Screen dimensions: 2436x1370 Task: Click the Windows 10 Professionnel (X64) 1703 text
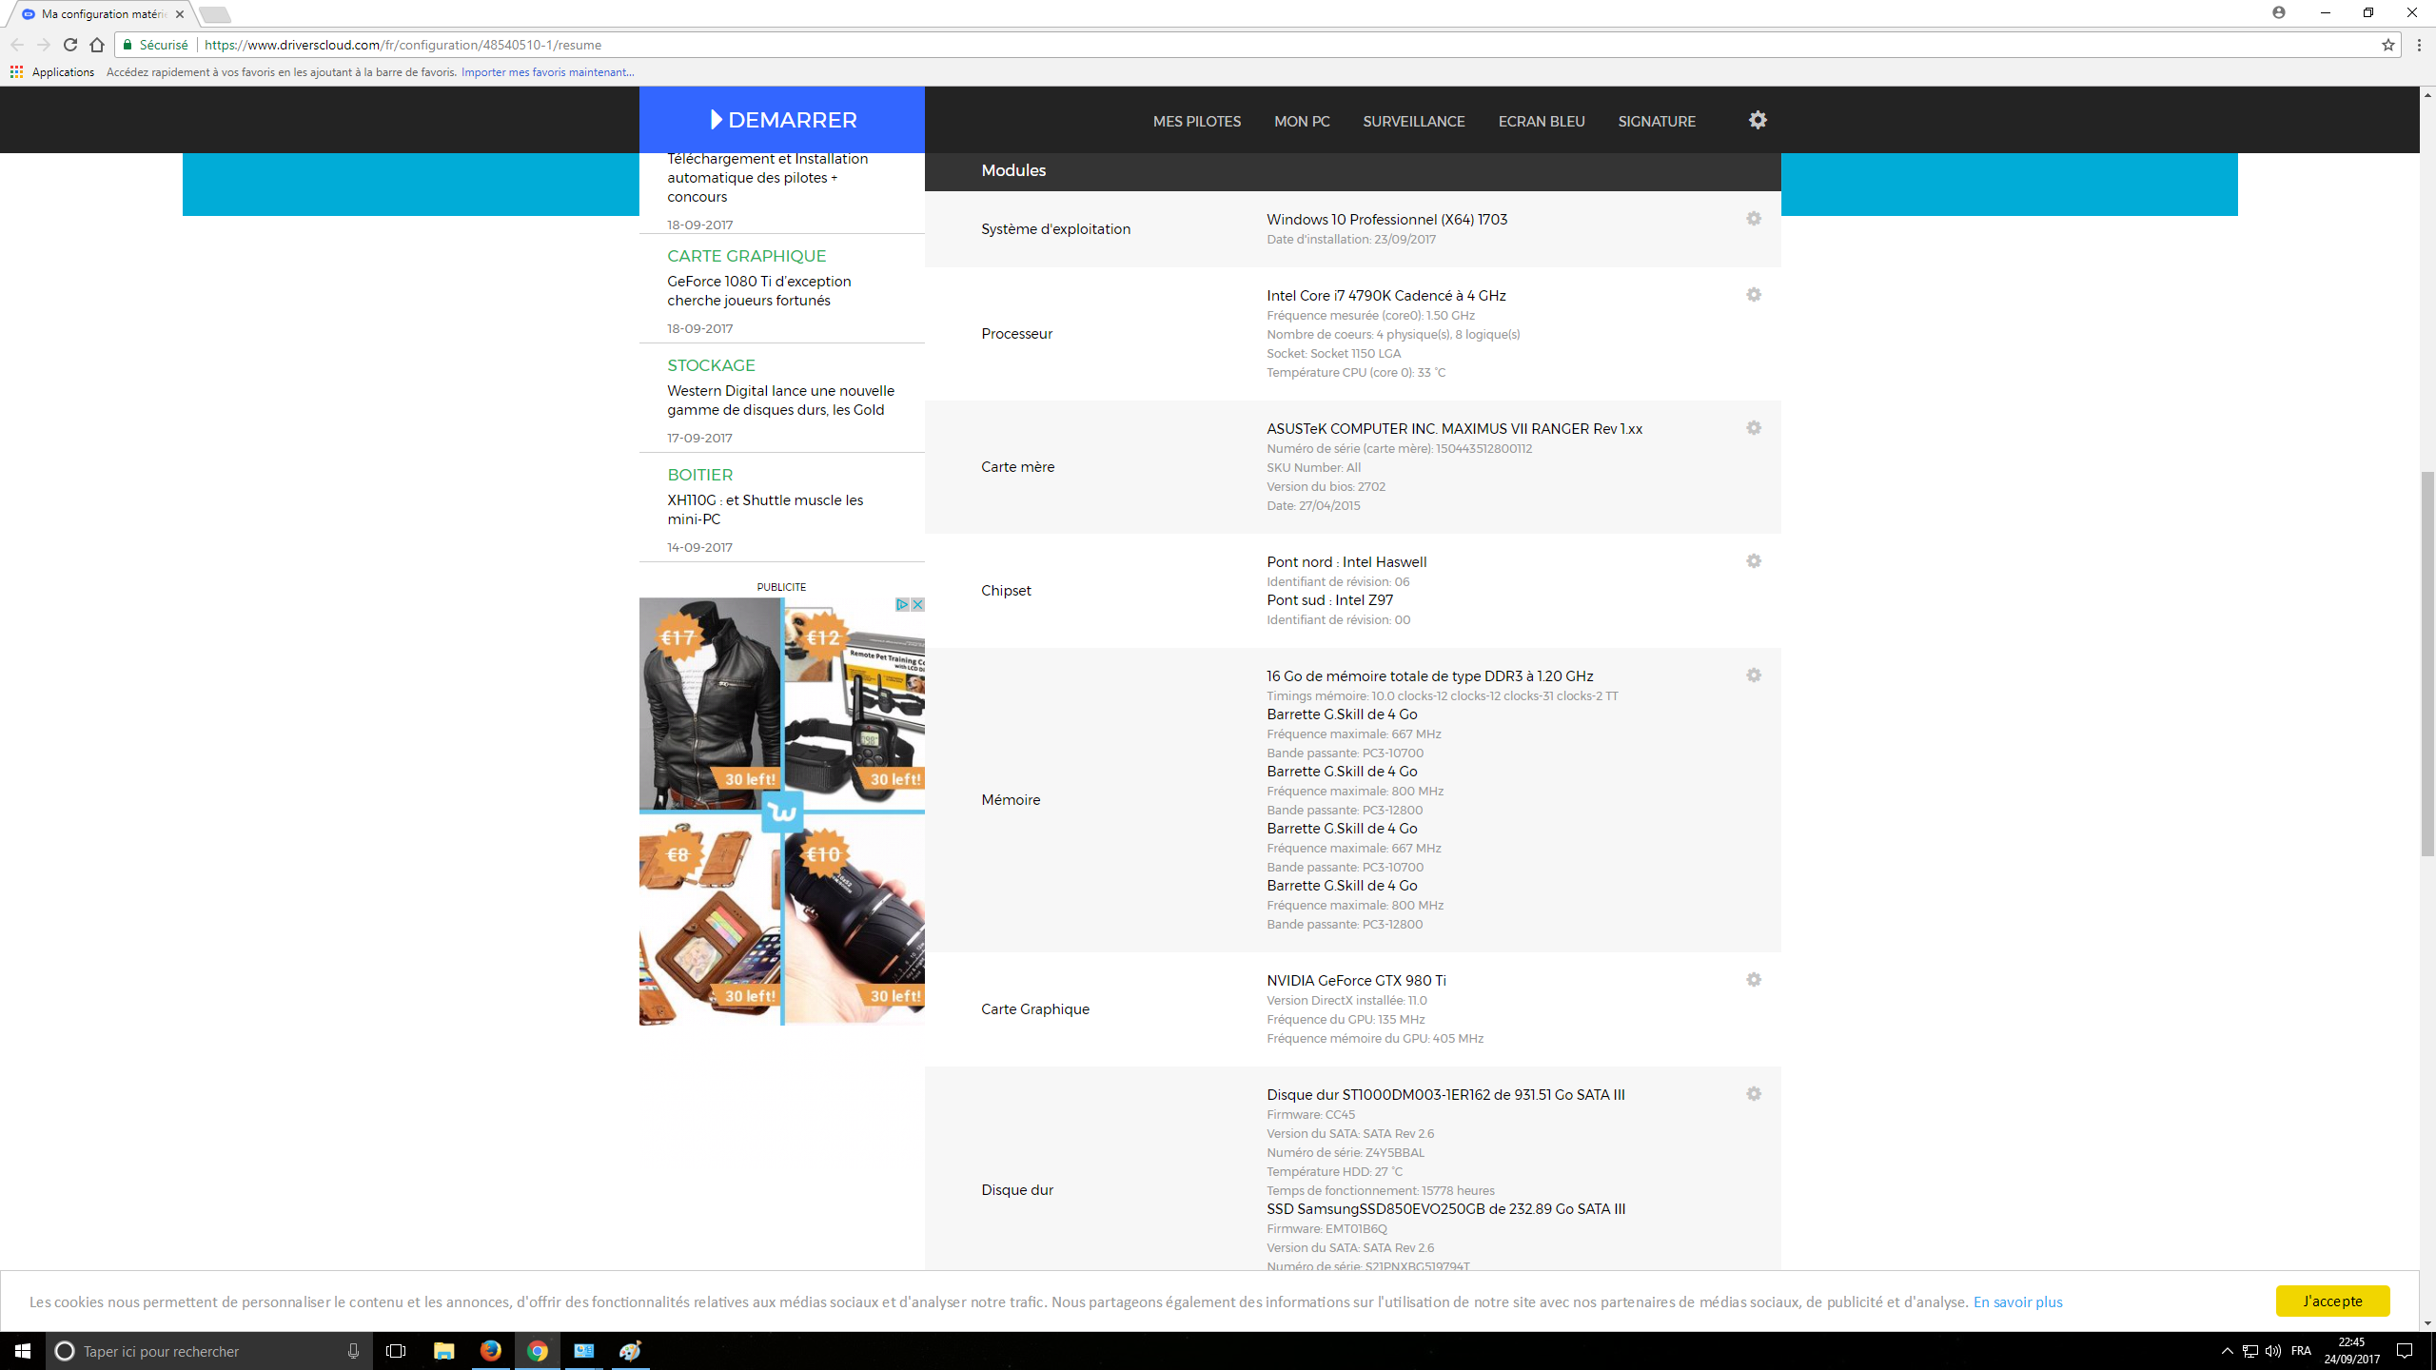[x=1386, y=220]
